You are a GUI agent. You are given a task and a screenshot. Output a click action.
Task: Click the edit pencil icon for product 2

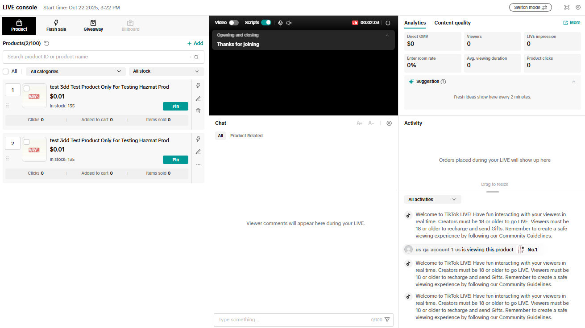198,152
